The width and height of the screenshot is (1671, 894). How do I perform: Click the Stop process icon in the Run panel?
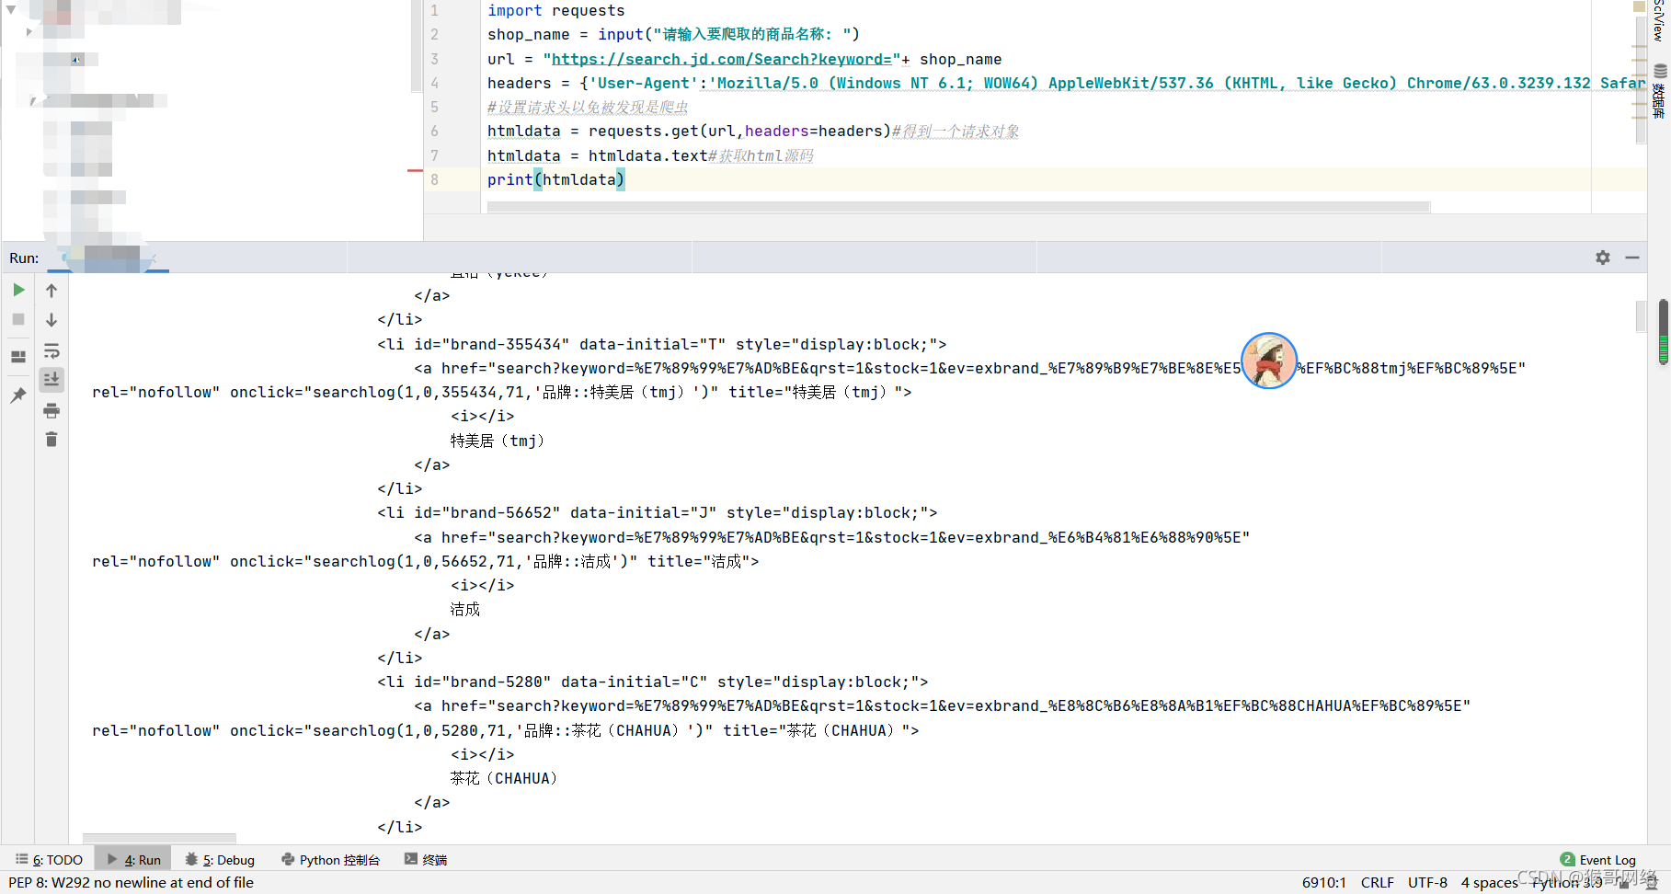coord(18,317)
